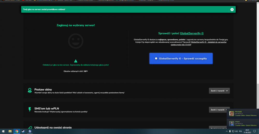Click the 'Oddałeś już głos na ten serwer' notice
The height and width of the screenshot is (134, 259).
click(76, 65)
